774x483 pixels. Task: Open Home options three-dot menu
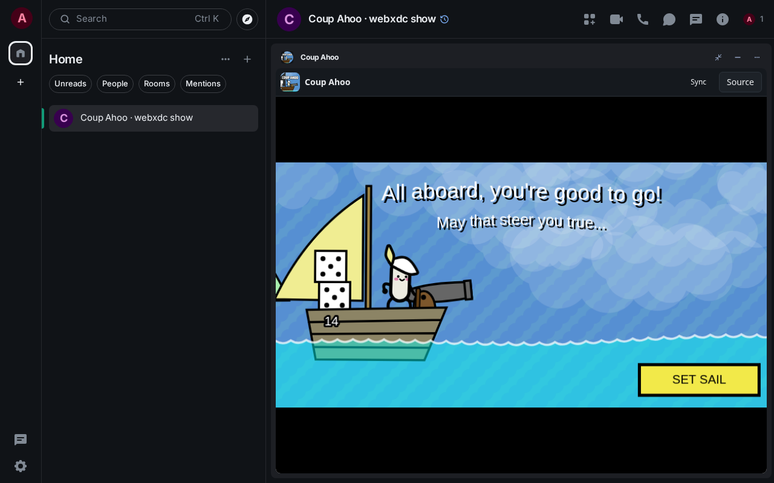[x=226, y=59]
